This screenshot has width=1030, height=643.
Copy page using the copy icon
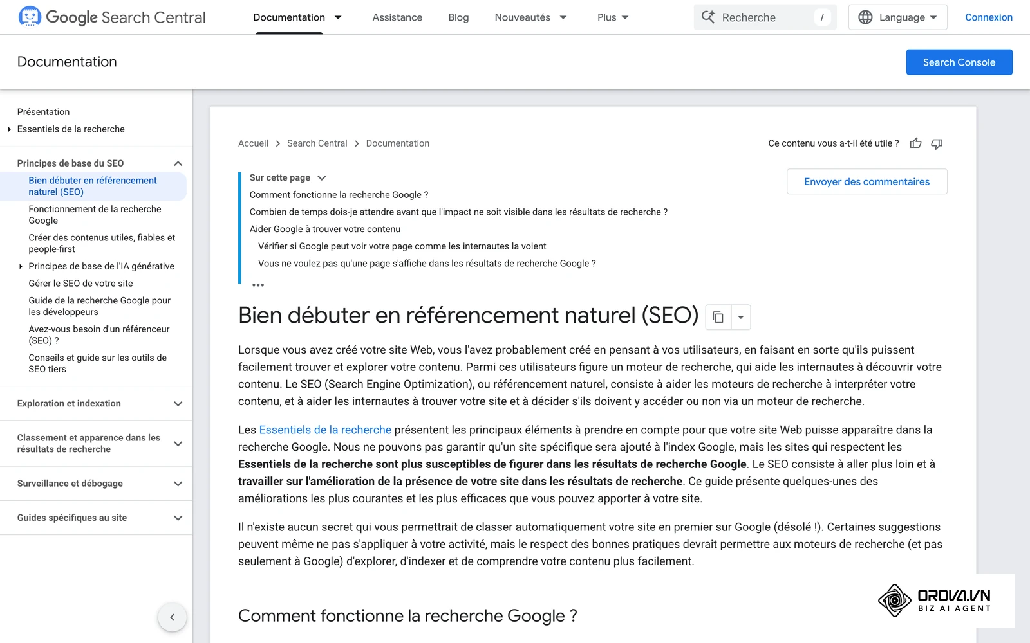point(718,317)
